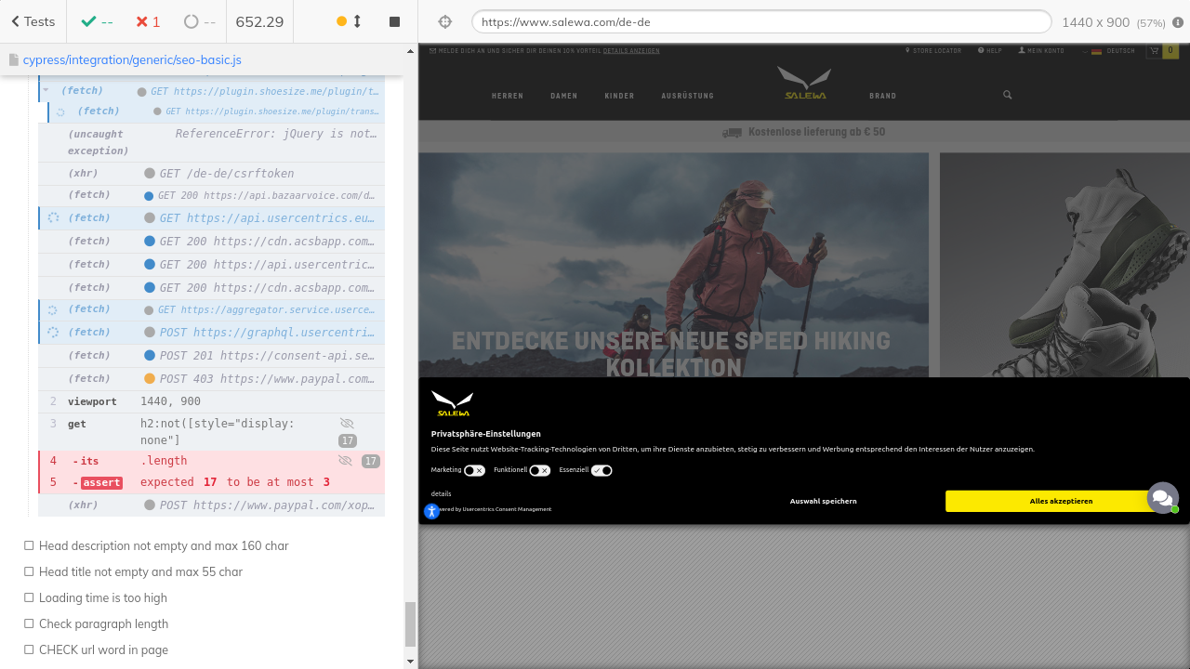Screen dimensions: 1190x669
Task: Open the shopping cart icon
Action: (1155, 51)
